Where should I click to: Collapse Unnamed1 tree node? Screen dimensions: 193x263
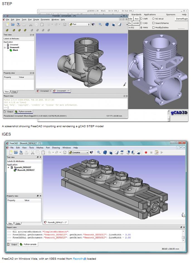coord(5,47)
